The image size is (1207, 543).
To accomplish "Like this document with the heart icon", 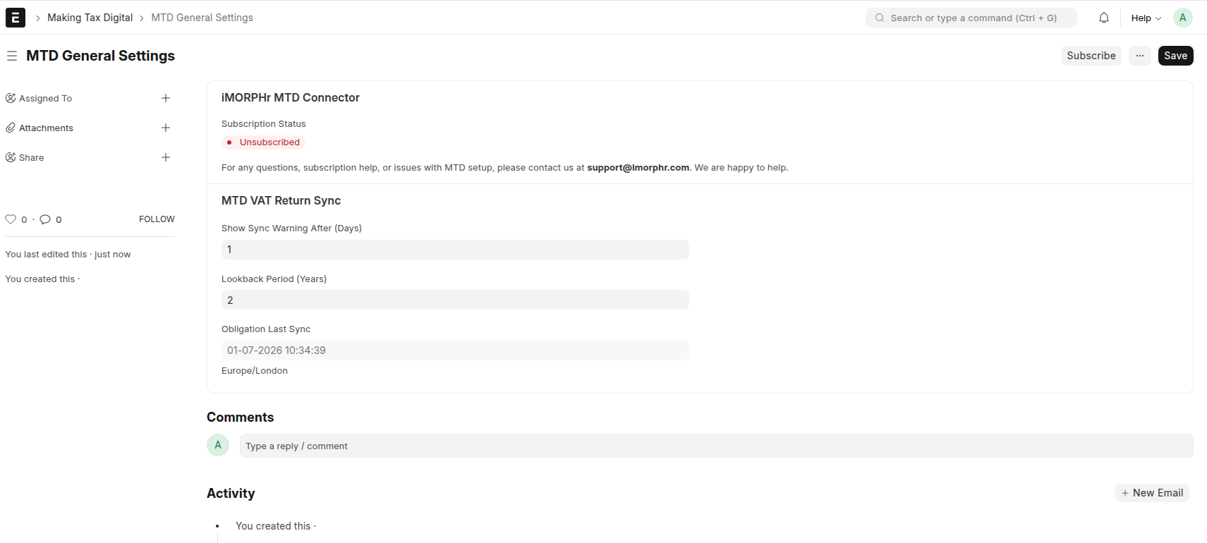I will (11, 219).
